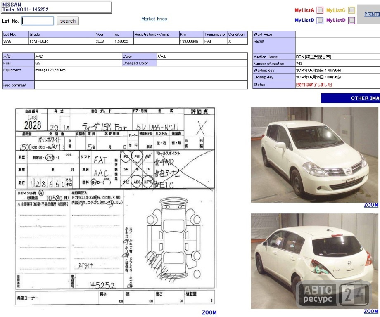Click the PRINTING link
This screenshot has width=380, height=317.
372,14
